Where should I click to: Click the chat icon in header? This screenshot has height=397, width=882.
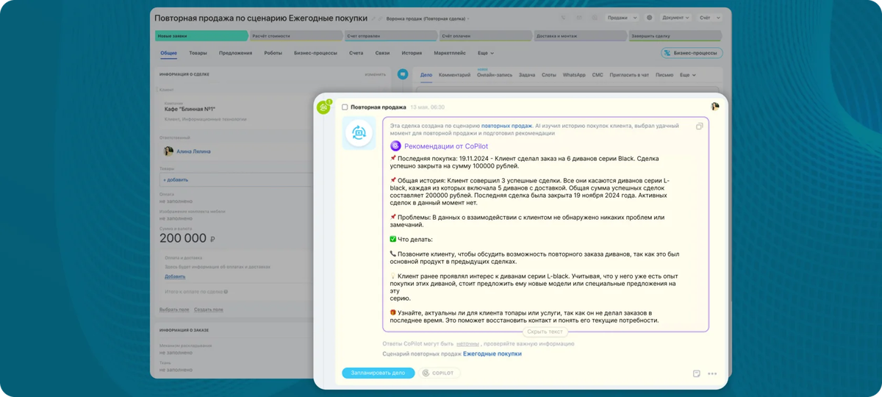594,17
